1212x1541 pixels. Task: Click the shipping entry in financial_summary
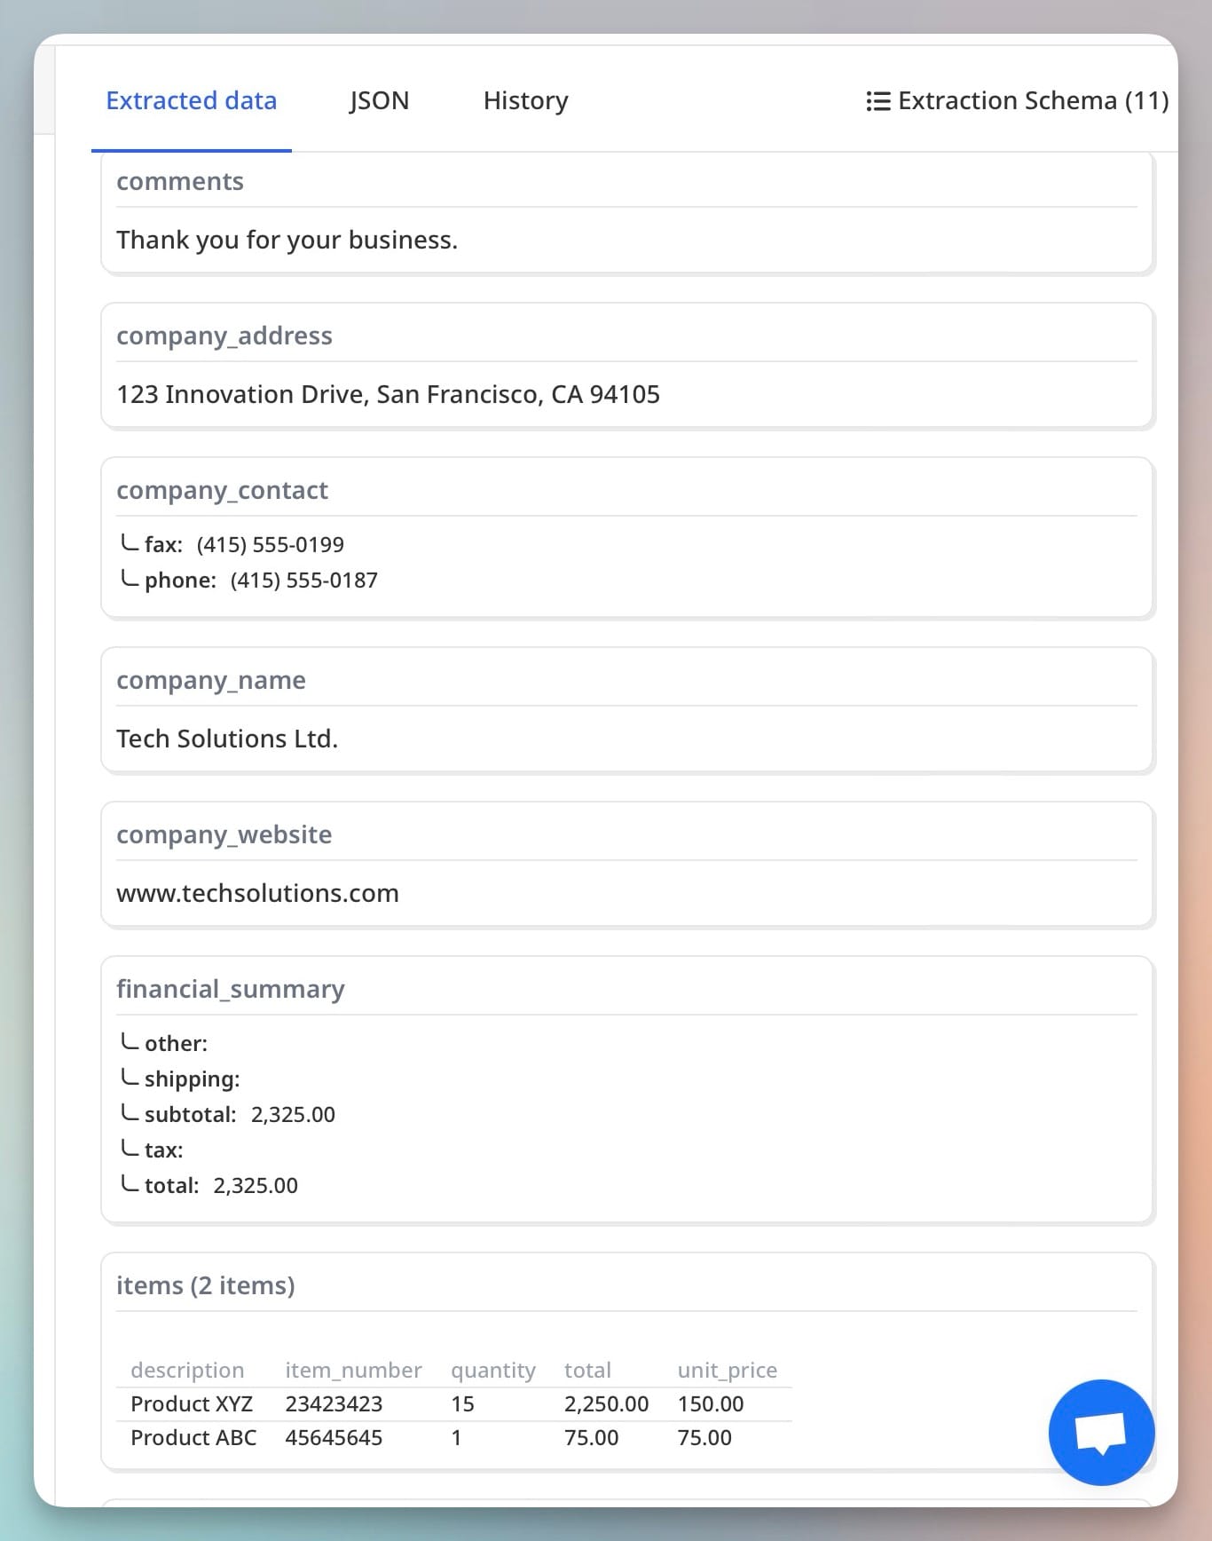(192, 1079)
